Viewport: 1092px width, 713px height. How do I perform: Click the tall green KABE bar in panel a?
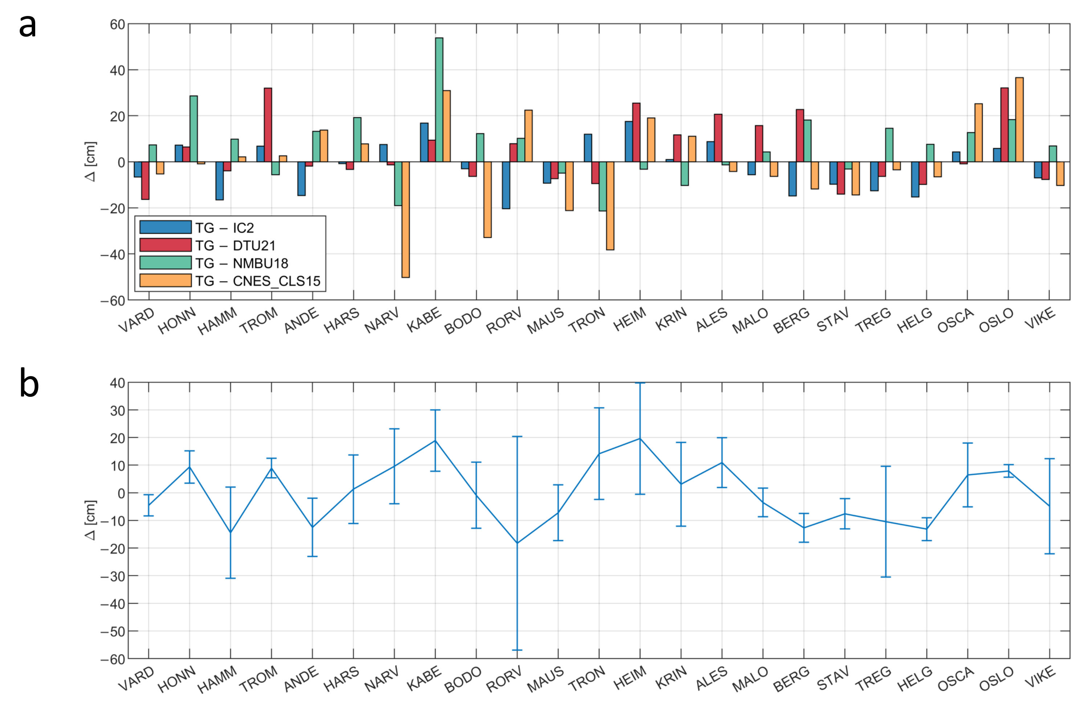439,99
